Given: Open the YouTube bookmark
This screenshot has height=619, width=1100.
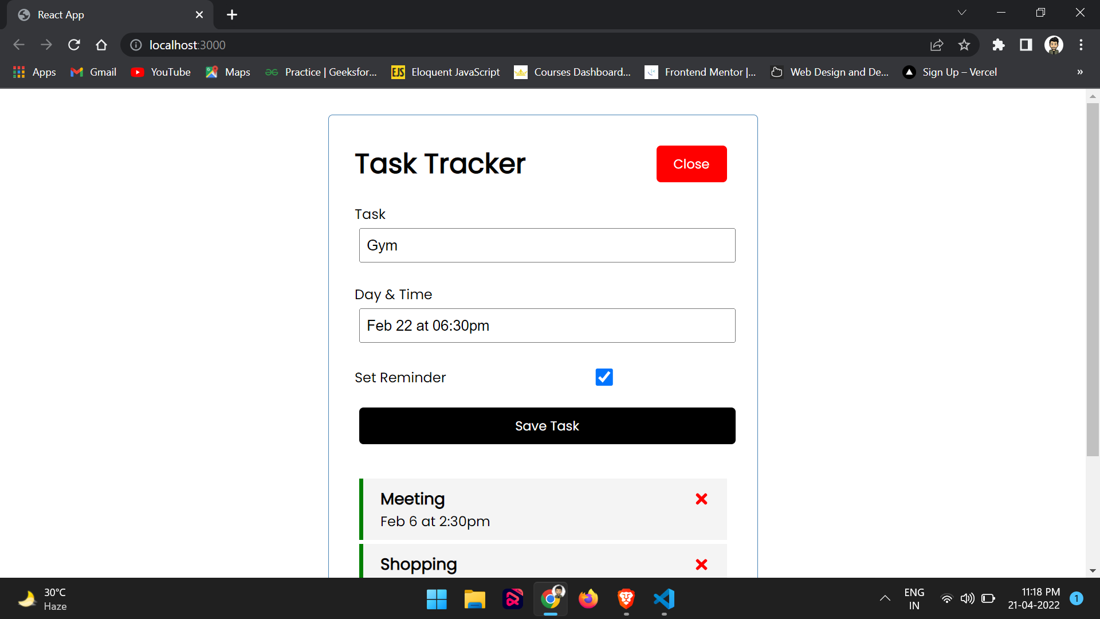Looking at the screenshot, I should [161, 72].
